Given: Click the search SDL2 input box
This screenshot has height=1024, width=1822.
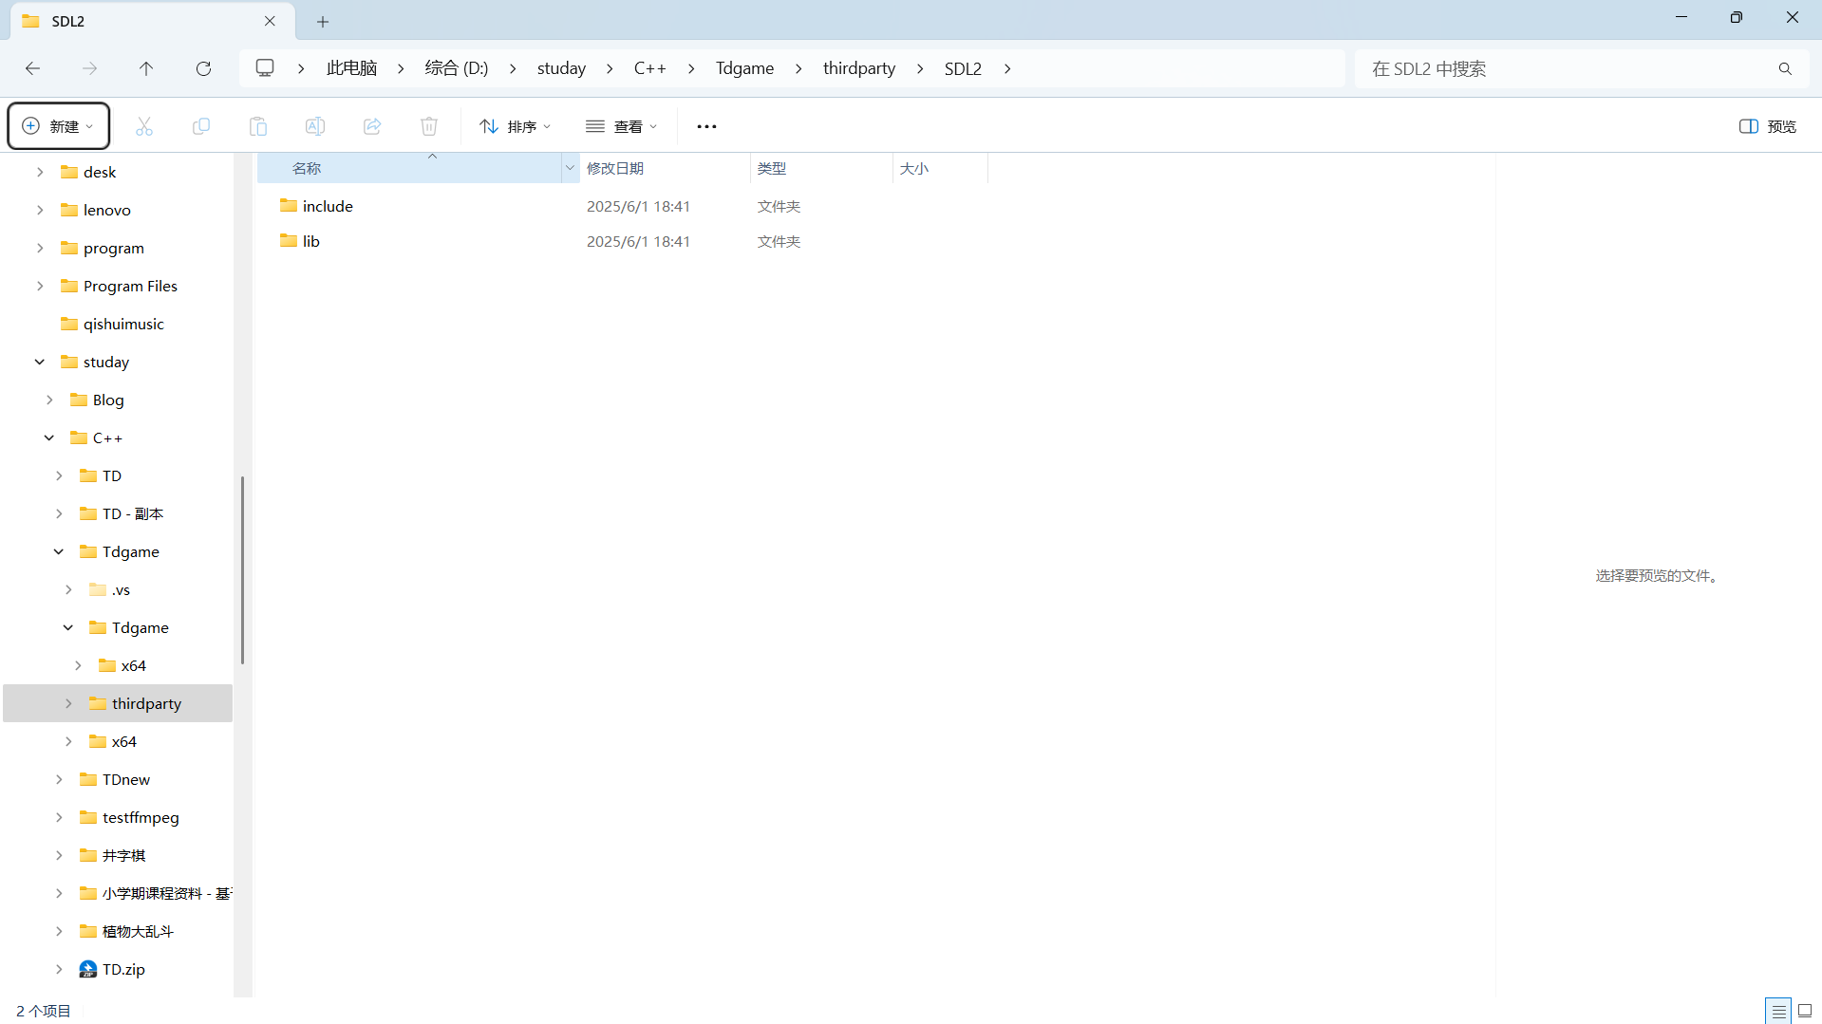Looking at the screenshot, I should [x=1567, y=68].
